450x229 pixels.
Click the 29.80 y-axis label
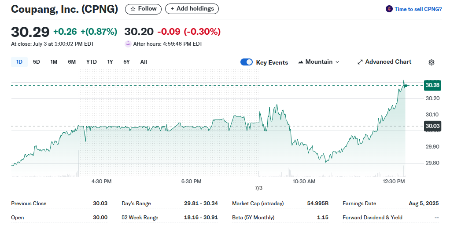pos(432,163)
